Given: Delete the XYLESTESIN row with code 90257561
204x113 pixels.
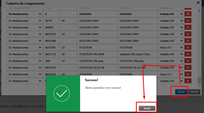Looking at the screenshot, I should (x=188, y=47).
